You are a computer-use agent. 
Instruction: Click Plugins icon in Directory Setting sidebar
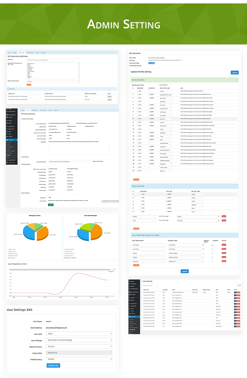[7, 129]
